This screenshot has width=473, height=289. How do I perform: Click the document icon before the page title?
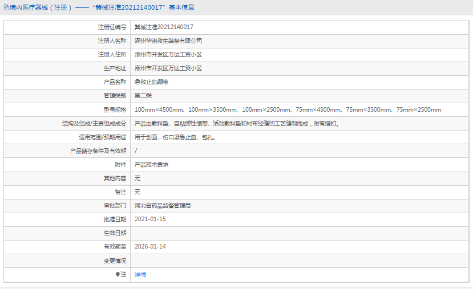[6, 8]
